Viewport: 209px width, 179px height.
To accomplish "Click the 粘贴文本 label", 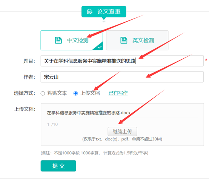I will 57,93.
